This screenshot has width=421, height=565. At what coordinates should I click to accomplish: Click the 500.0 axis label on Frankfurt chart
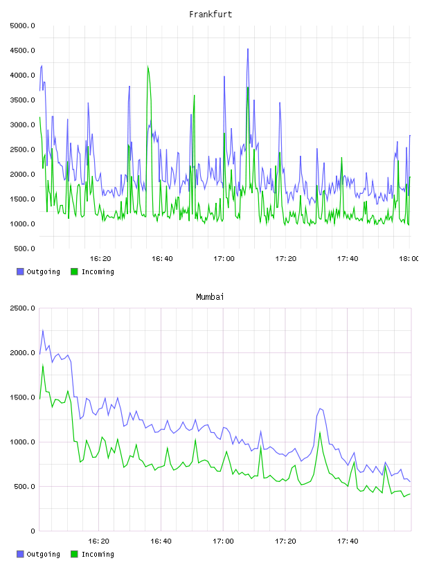tap(24, 249)
